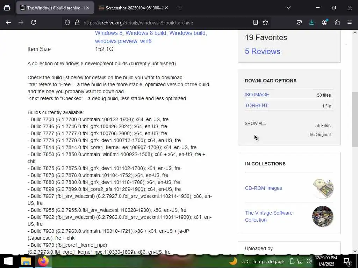Click the Build 7700 list line
The width and height of the screenshot is (358, 268).
point(98,119)
